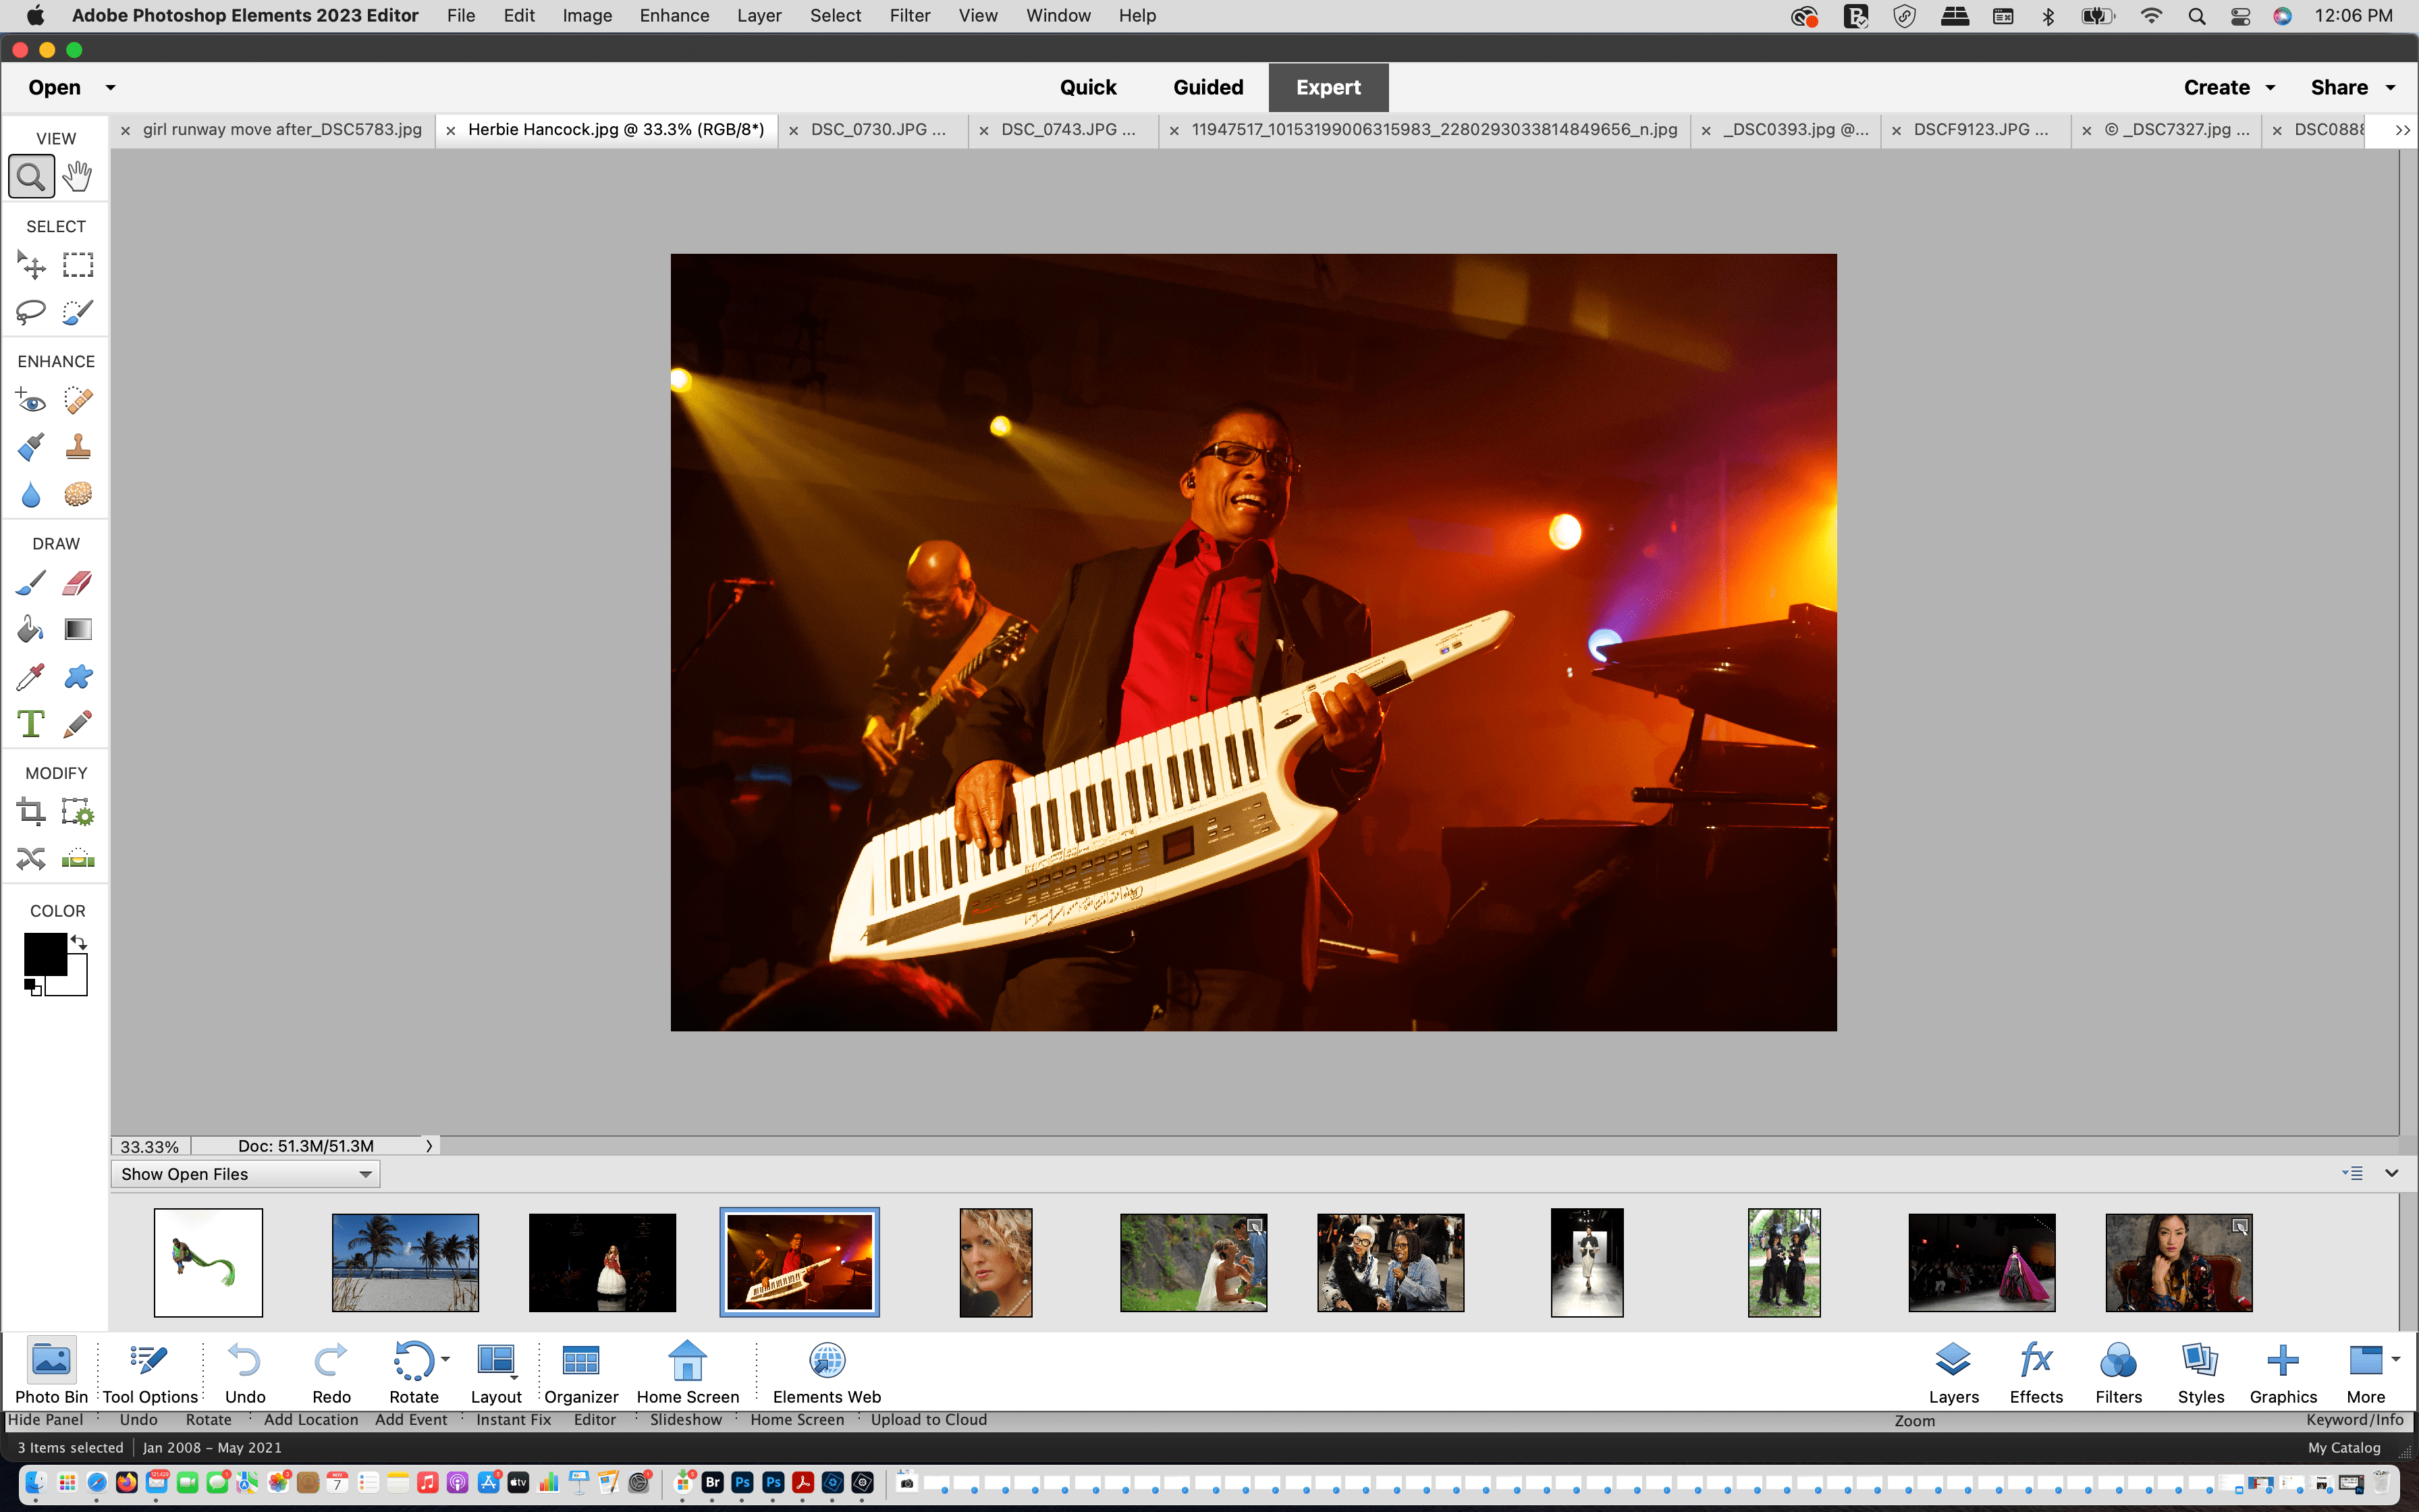Pick the Paint Bucket tool
Screen dimensions: 2419x1512
pos(31,629)
